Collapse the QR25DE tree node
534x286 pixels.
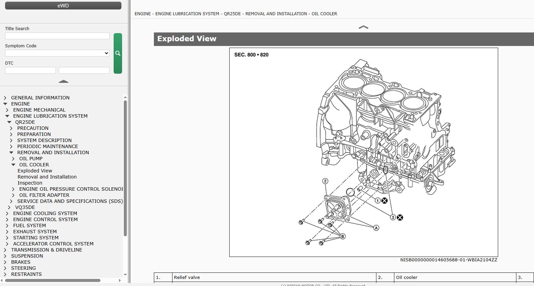pos(9,122)
